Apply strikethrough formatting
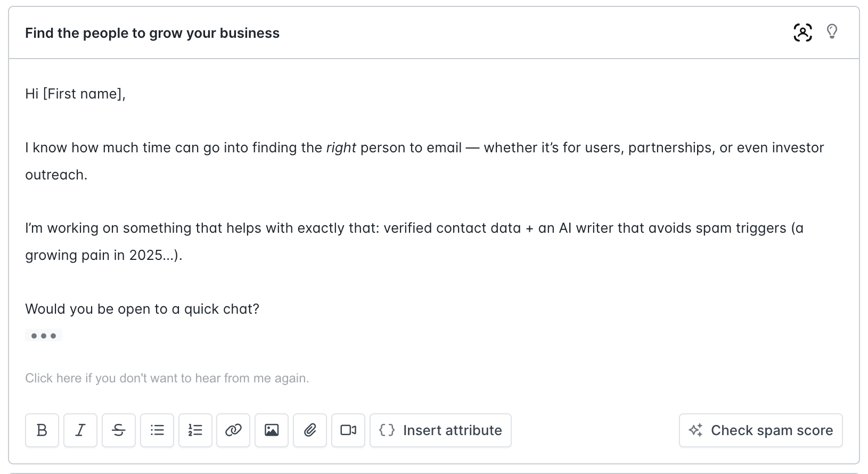This screenshot has height=474, width=868. [119, 430]
